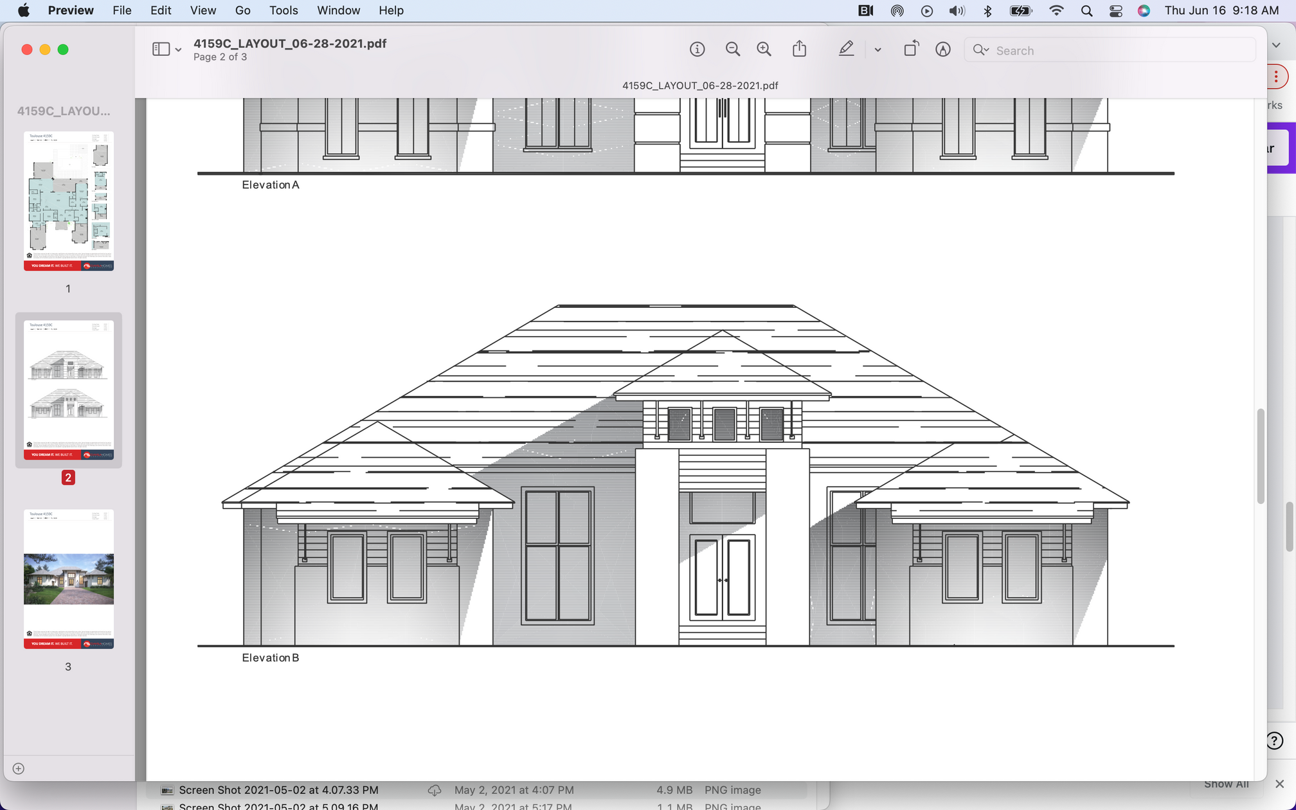Click the add page plus button
The height and width of the screenshot is (810, 1296).
(x=19, y=768)
